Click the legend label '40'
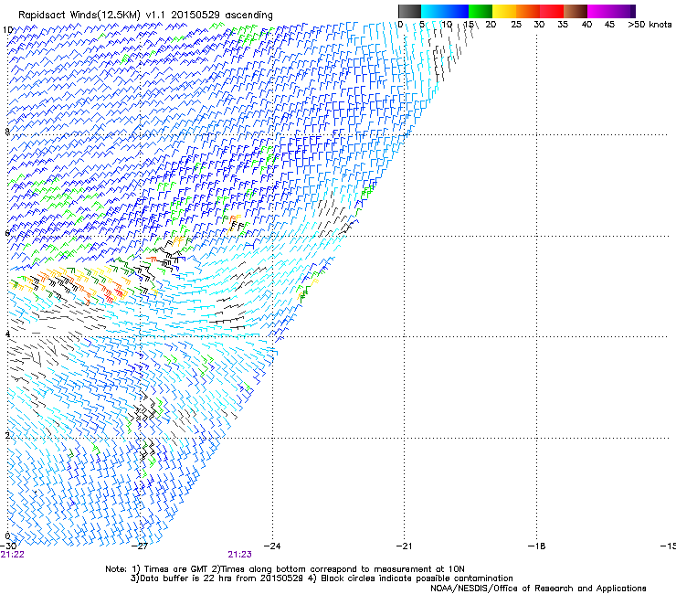The height and width of the screenshot is (594, 676). point(586,25)
